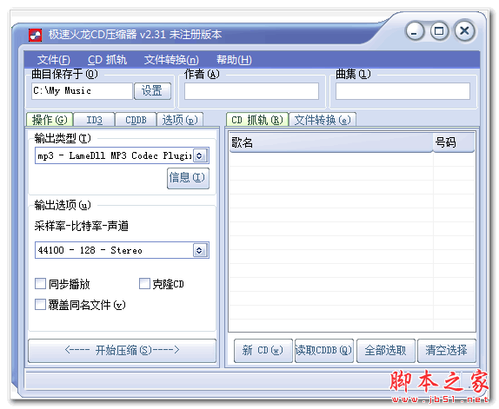The height and width of the screenshot is (409, 499).
Task: Focus the 曲集(L) input field
Action: point(403,91)
